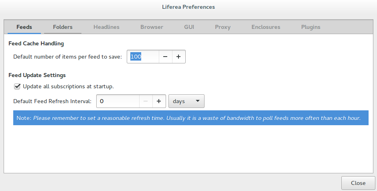Click the Update all subscriptions label text
377x191 pixels.
click(68, 86)
